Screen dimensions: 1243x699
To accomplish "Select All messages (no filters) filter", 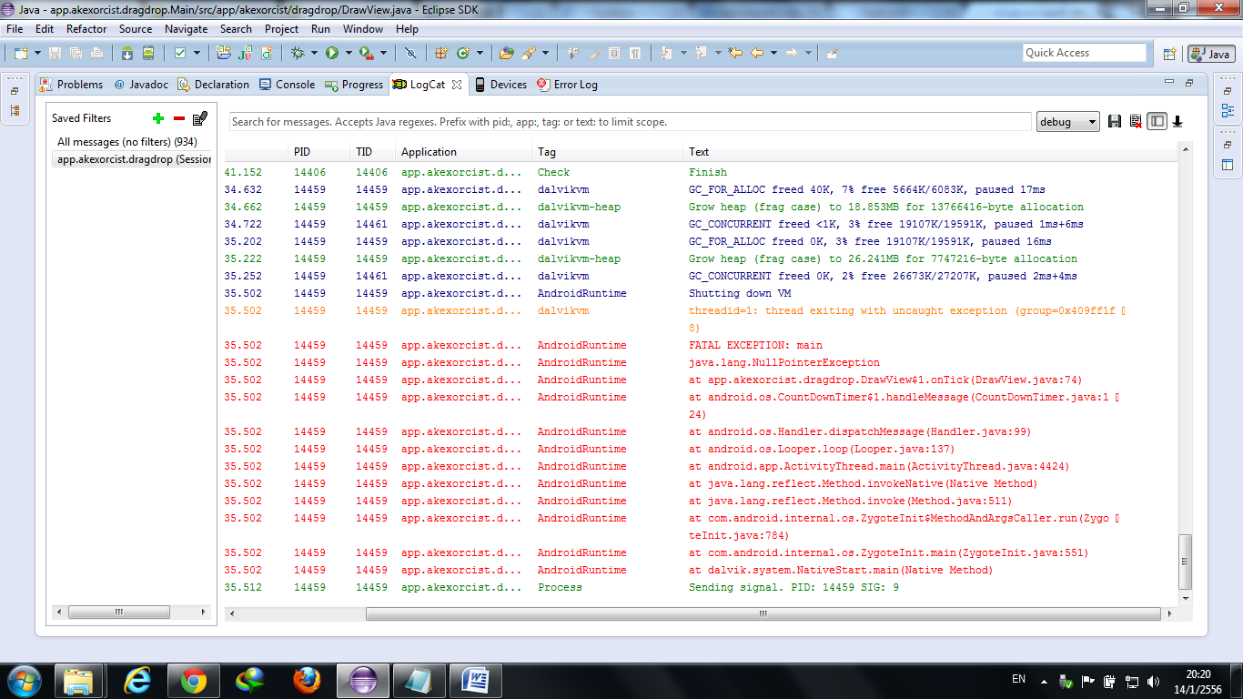I will click(126, 142).
